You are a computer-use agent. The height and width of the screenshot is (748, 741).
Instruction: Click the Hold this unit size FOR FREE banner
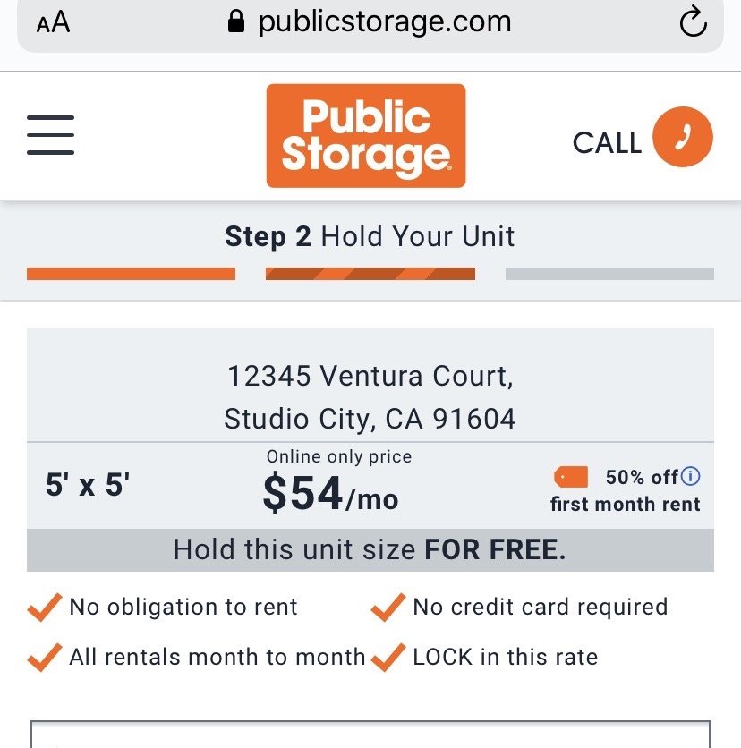tap(370, 549)
